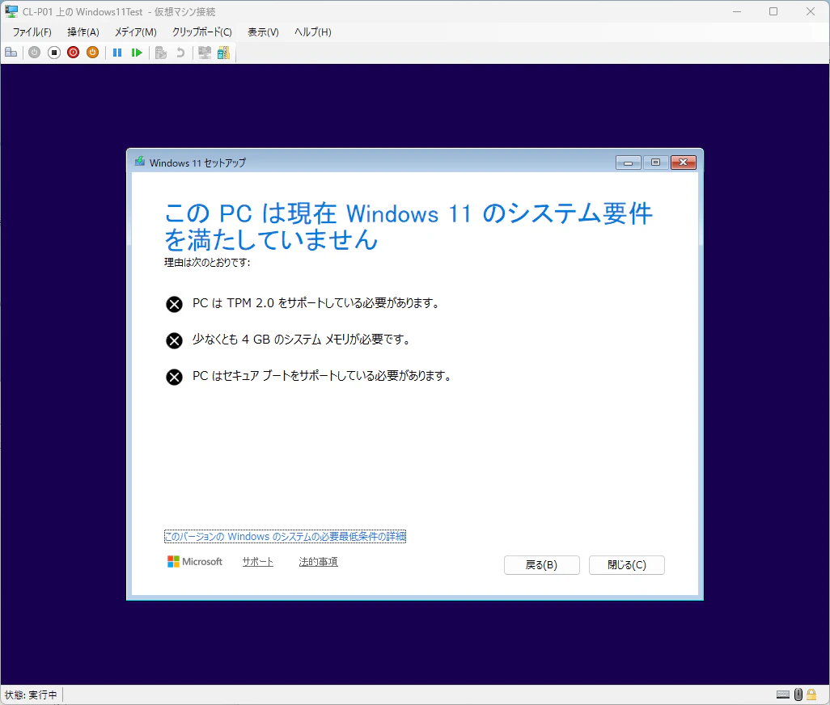Open the メディア(M) menu
Viewport: 830px width, 705px height.
(x=136, y=32)
